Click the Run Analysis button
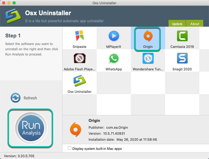This screenshot has height=159, width=209. coord(31,128)
